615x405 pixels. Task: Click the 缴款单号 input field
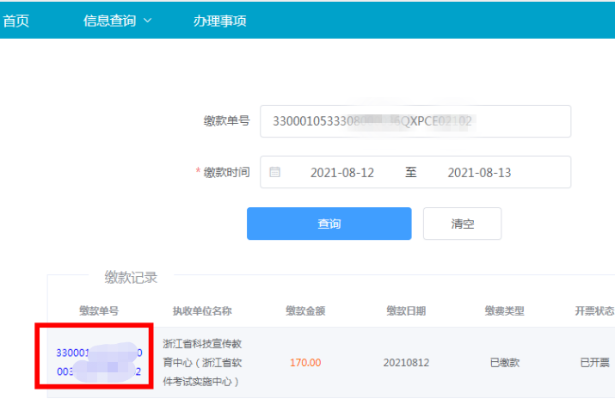click(x=415, y=121)
